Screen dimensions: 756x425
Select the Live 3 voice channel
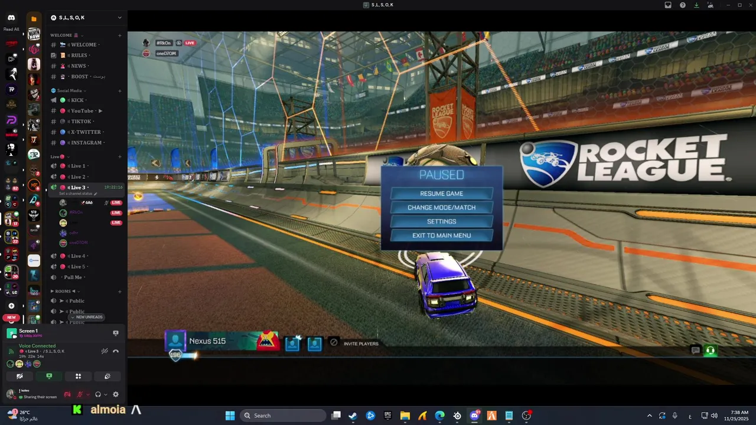click(x=86, y=188)
